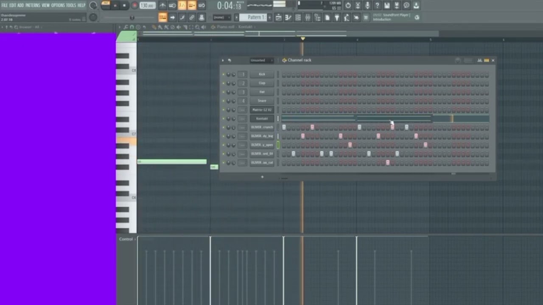The image size is (543, 305).
Task: Open the plugin picker plug icon
Action: (x=336, y=17)
